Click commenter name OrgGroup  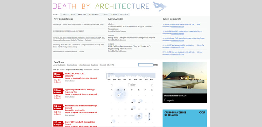pyautogui.click(x=201, y=38)
